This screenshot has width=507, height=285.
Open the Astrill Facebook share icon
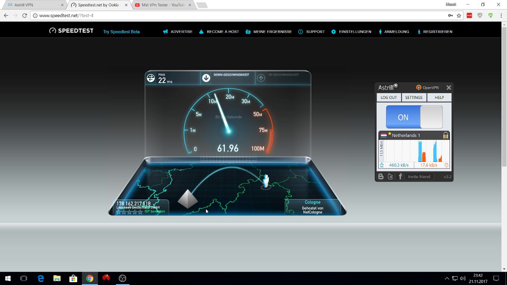(400, 177)
